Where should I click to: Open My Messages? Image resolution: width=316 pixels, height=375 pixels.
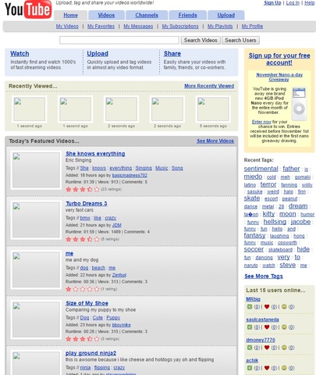pos(138,27)
